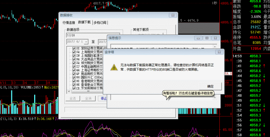
Task: Close the 数据接收 dialog
Action: 173,15
